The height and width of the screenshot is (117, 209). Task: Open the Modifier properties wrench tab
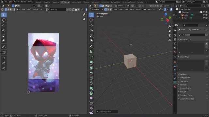click(175, 66)
